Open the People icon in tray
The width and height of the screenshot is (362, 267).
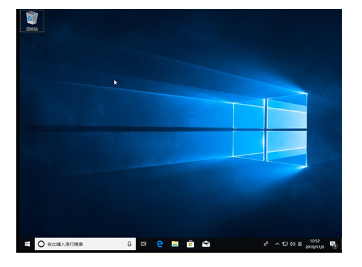click(x=266, y=244)
